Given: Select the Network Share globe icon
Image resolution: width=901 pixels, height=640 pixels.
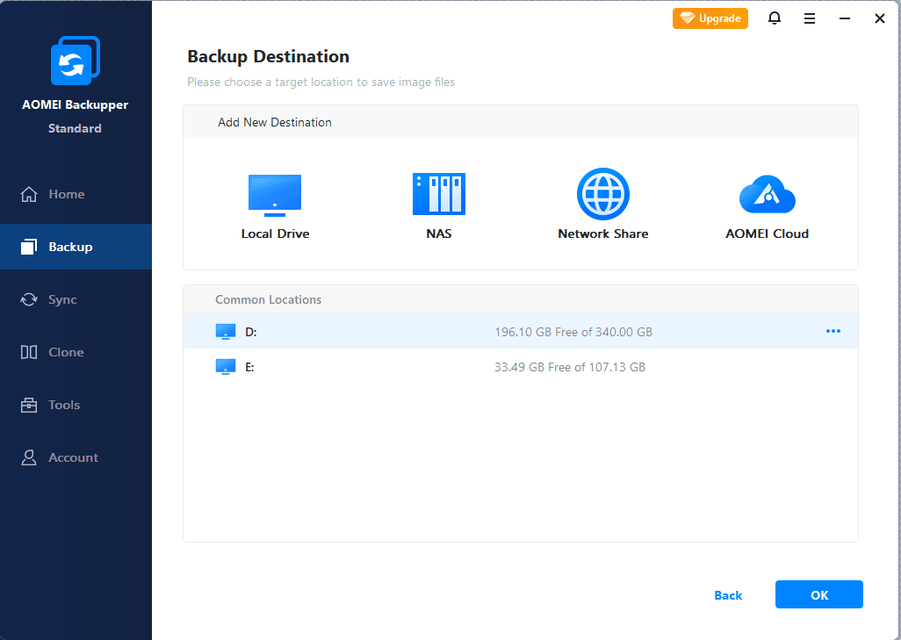Looking at the screenshot, I should 602,194.
